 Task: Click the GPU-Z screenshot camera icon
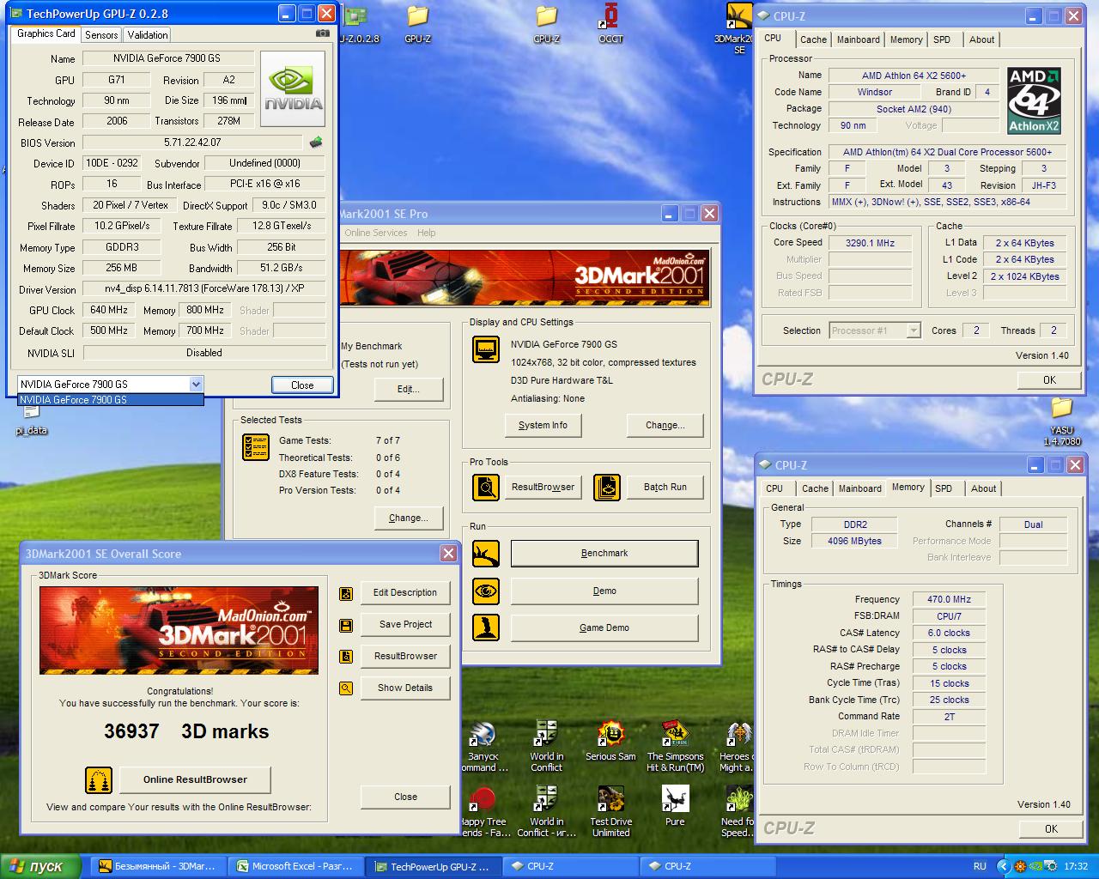point(322,33)
